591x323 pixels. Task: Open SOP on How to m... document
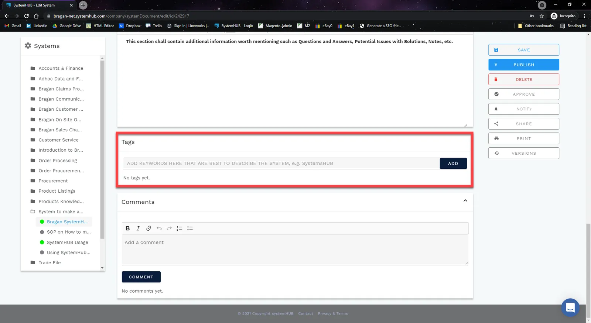(x=65, y=232)
